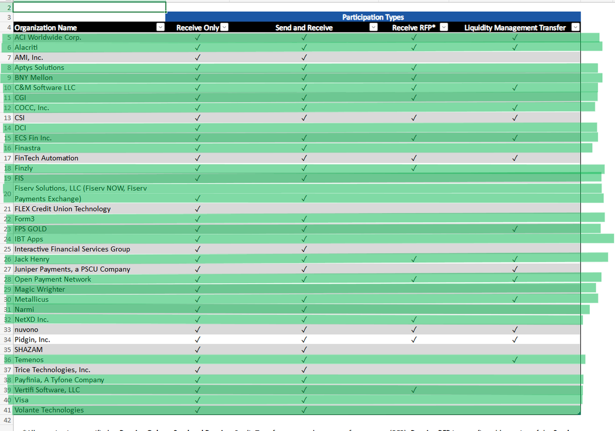Select the Pidgin, Inc. cell
Viewport: 615px width, 431px height.
pyautogui.click(x=89, y=339)
